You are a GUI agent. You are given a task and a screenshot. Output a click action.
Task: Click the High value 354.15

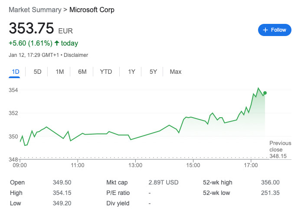pyautogui.click(x=62, y=193)
